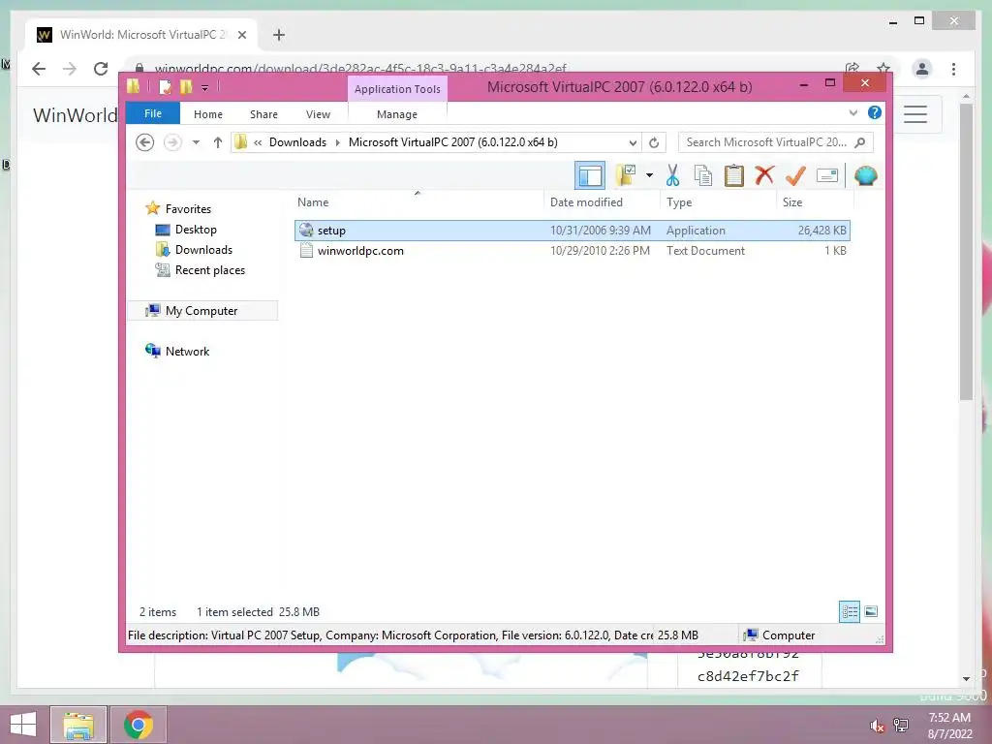Switch to the Home ribbon tab
Viewport: 992px width, 744px height.
208,114
